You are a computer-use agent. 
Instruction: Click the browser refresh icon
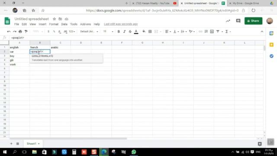253,10
